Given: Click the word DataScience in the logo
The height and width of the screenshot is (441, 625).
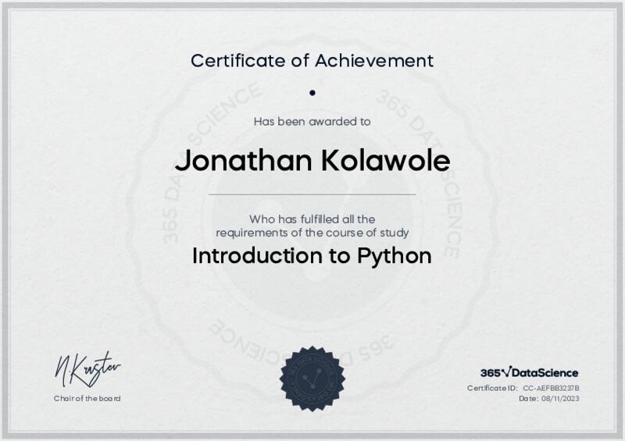Looking at the screenshot, I should 545,373.
